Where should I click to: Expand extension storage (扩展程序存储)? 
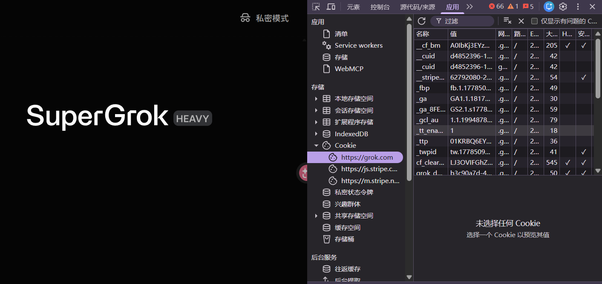click(316, 122)
